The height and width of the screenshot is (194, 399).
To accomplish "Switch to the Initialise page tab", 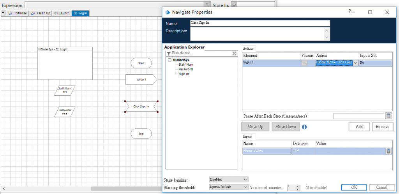I will click(18, 13).
